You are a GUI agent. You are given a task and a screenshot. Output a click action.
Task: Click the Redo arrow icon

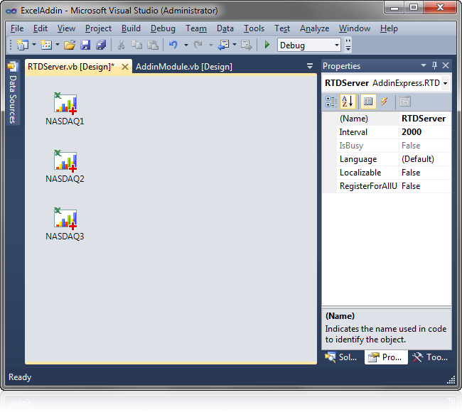point(198,45)
